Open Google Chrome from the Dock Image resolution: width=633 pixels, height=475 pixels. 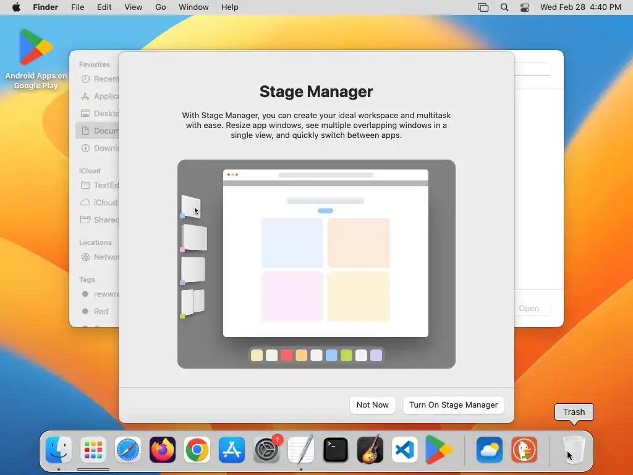coord(197,450)
